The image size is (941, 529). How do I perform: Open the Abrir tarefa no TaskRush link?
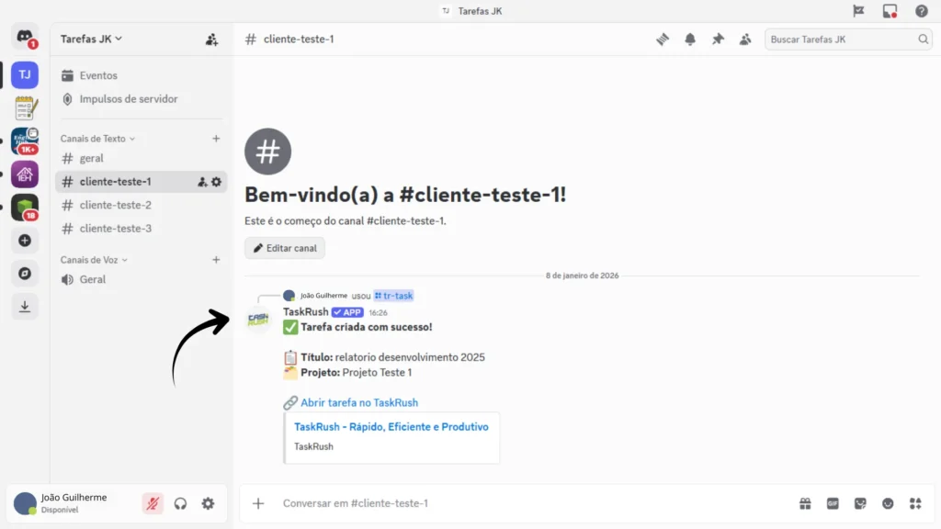pos(359,402)
